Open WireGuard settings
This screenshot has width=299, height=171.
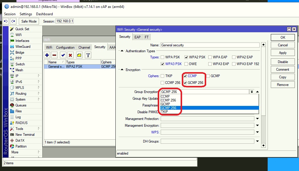[x=23, y=47]
